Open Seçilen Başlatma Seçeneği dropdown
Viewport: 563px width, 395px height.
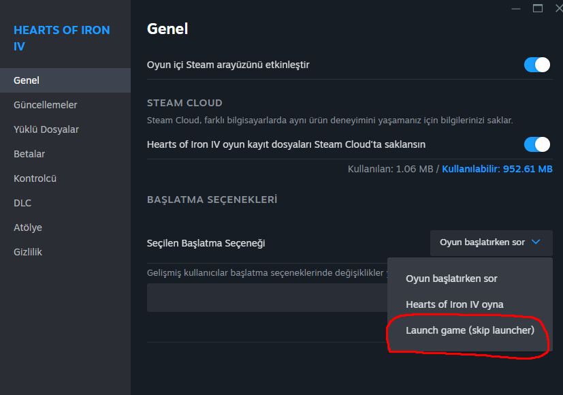pos(491,242)
